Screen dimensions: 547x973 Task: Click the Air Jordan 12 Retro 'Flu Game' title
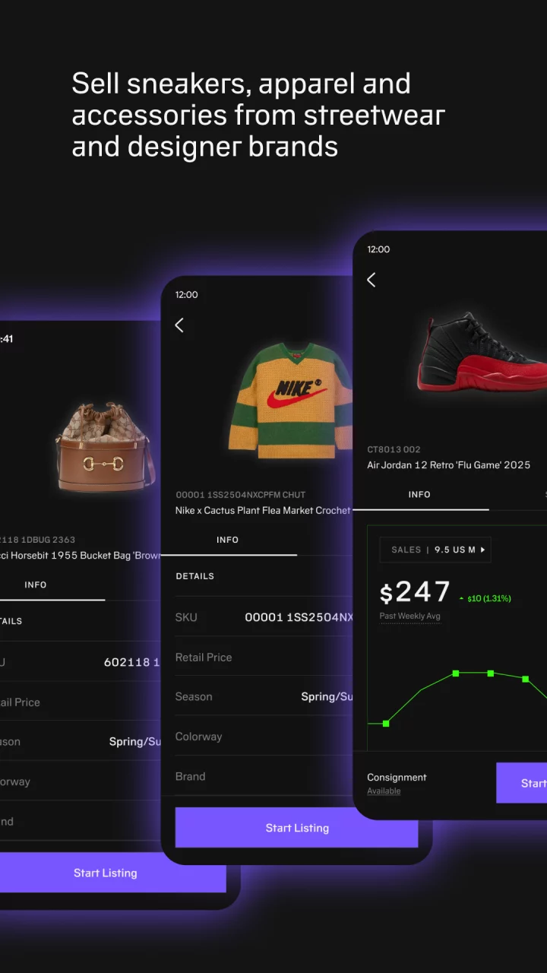449,465
